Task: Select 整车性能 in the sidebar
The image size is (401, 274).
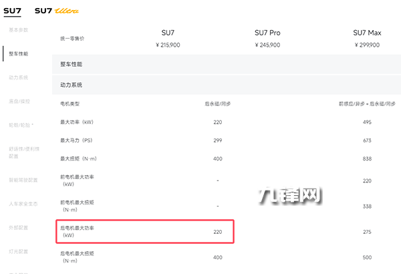Action: (19, 53)
